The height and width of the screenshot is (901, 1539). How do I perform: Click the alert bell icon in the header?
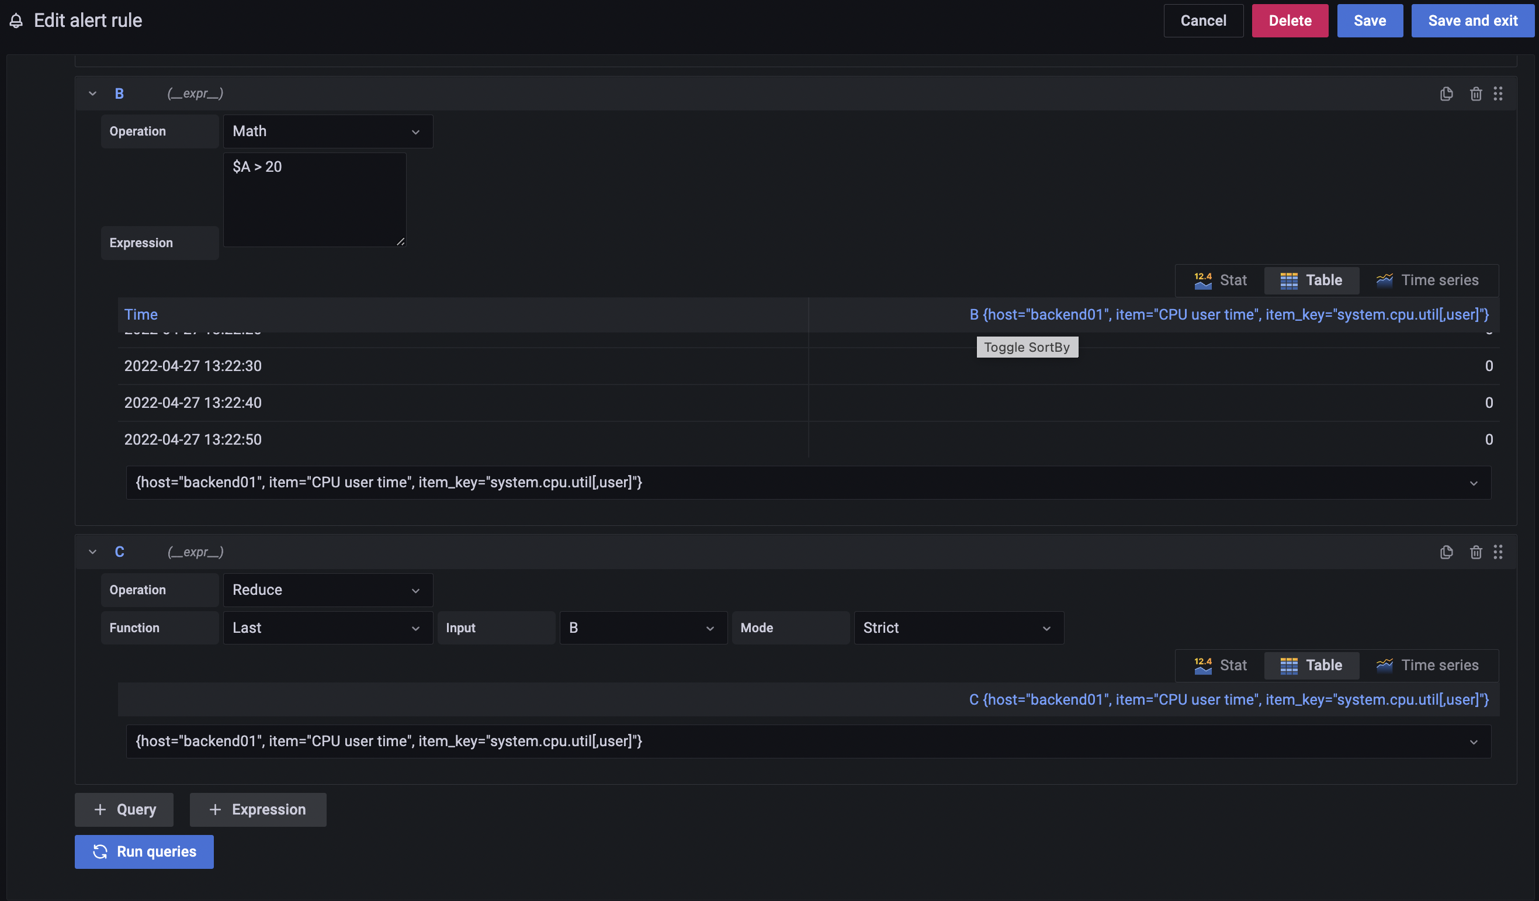pos(16,20)
